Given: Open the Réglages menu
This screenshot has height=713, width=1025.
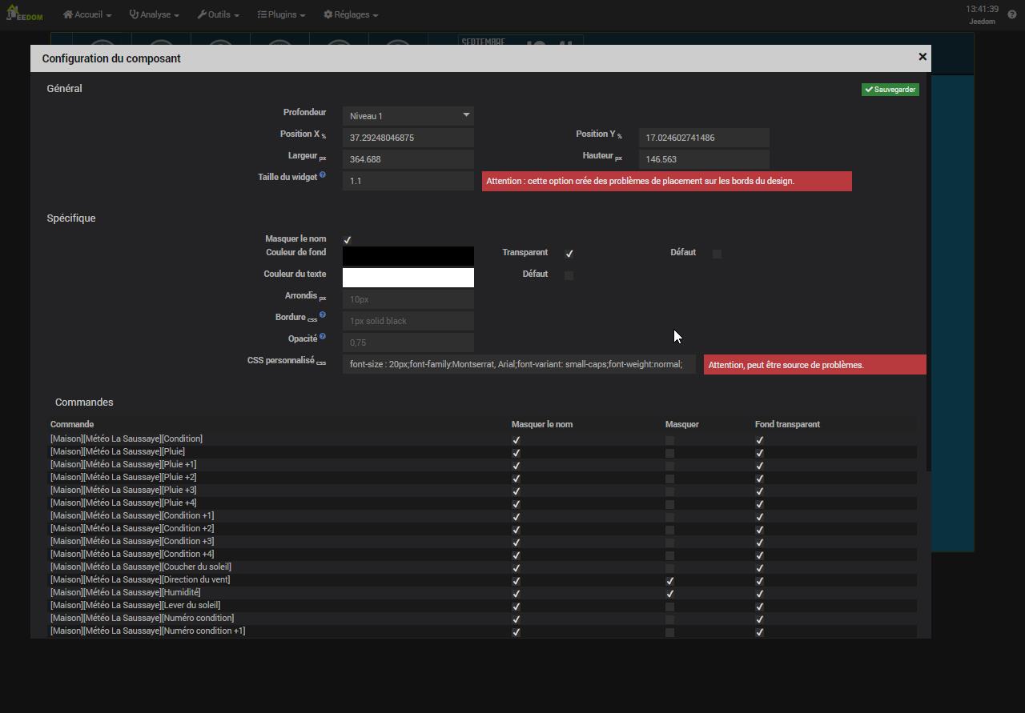Looking at the screenshot, I should pos(351,14).
